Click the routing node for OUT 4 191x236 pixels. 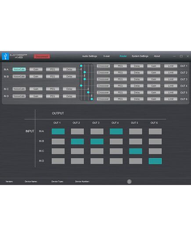click(x=81, y=86)
